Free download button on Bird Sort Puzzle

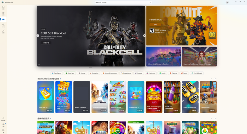pyautogui.click(x=122, y=110)
